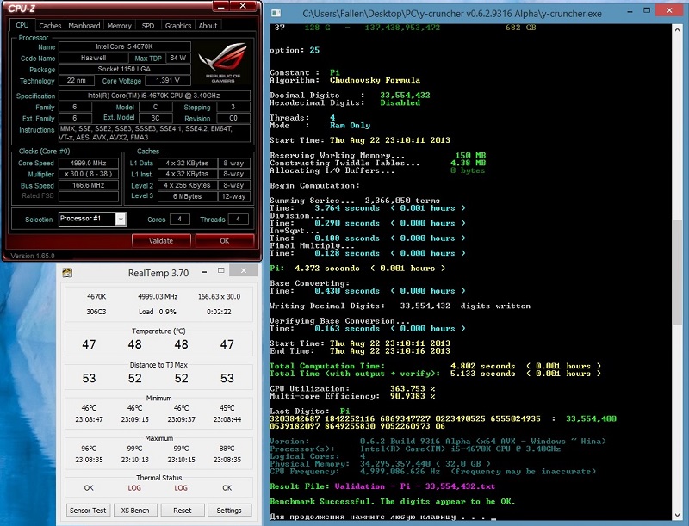Click the Validate button in CPU-Z
689x526 pixels.
(x=161, y=240)
